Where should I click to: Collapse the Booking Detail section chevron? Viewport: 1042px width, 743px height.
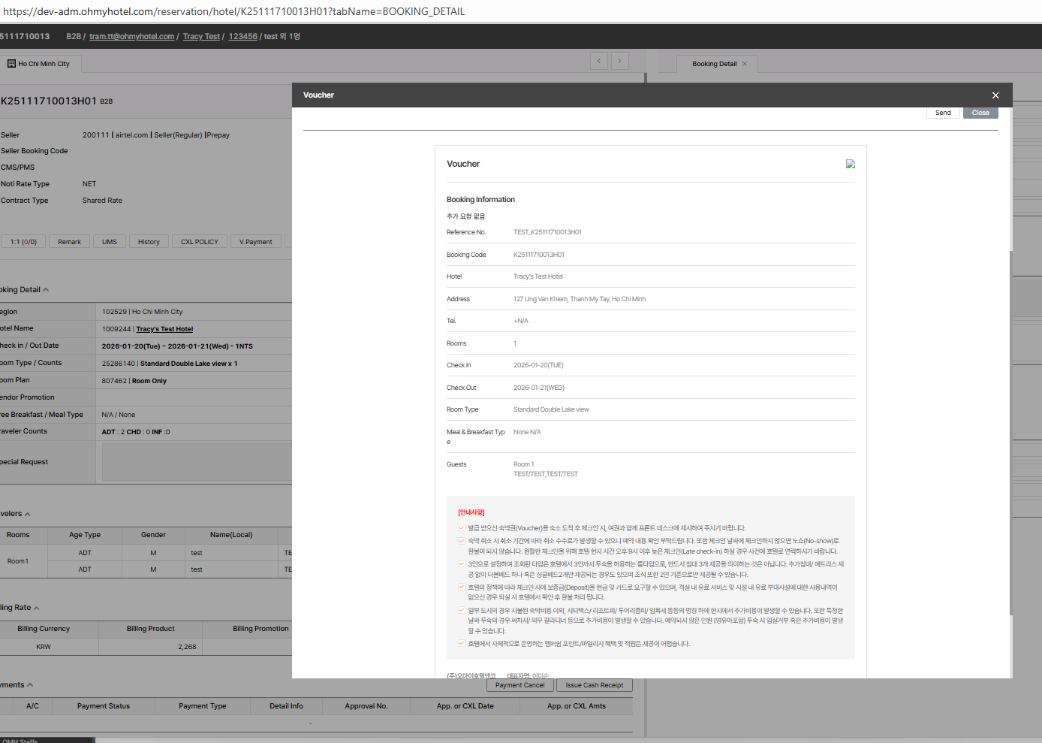(x=46, y=290)
